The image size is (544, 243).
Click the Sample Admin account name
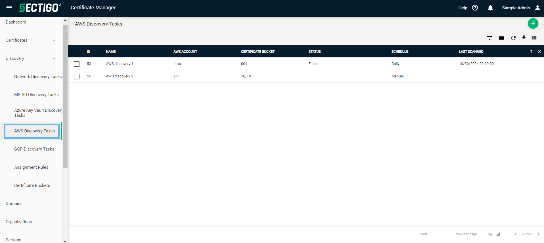coord(516,8)
